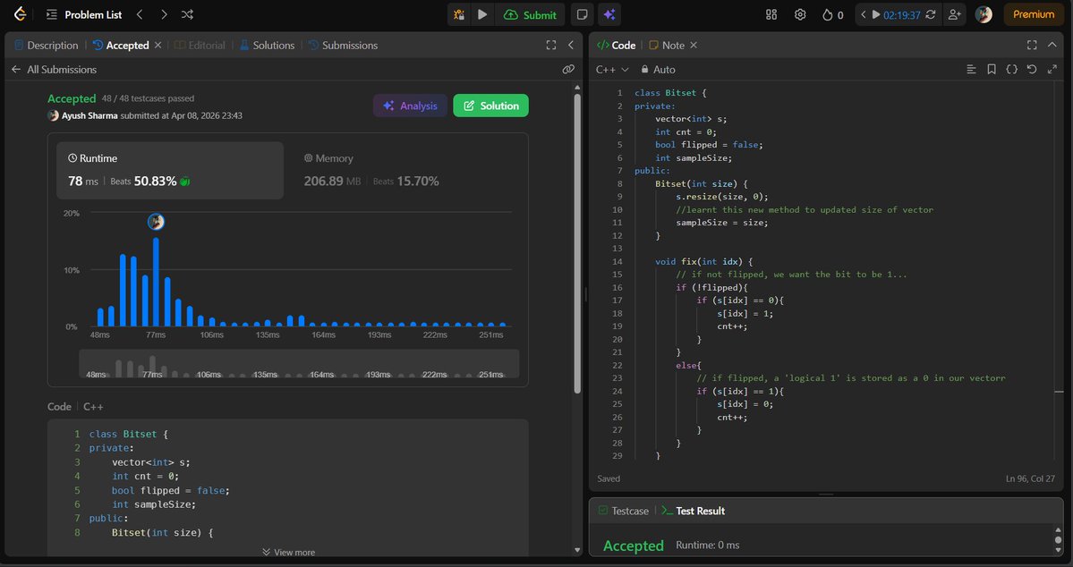Image resolution: width=1073 pixels, height=567 pixels.
Task: Open the LeetCode home logo
Action: click(x=20, y=14)
